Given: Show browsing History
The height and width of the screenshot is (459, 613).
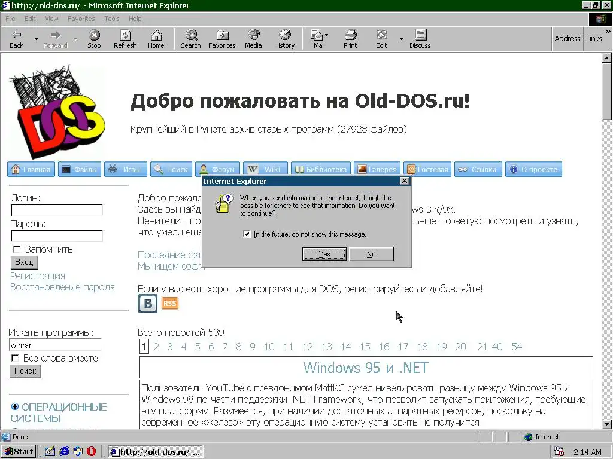Looking at the screenshot, I should (284, 39).
